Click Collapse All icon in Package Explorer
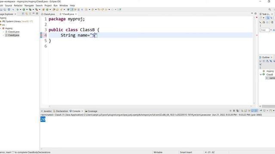This screenshot has height=154, width=275. [23, 14]
